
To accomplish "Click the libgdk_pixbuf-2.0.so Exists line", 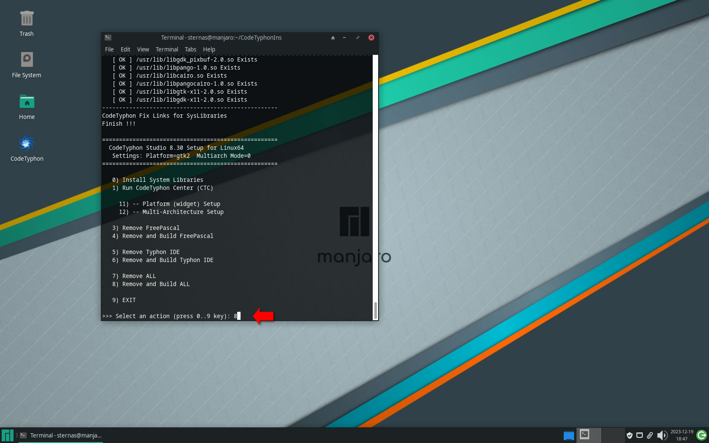I will click(184, 59).
